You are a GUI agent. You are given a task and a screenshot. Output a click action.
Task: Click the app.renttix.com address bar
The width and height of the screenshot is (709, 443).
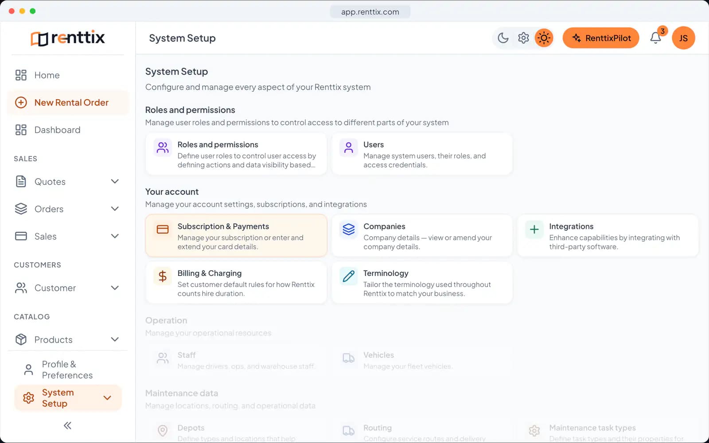[x=370, y=12]
